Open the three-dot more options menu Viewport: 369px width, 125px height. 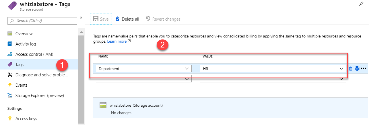pyautogui.click(x=364, y=68)
